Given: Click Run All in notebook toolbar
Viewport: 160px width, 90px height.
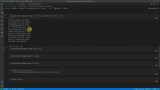Looking at the screenshot, I should tap(22, 8).
